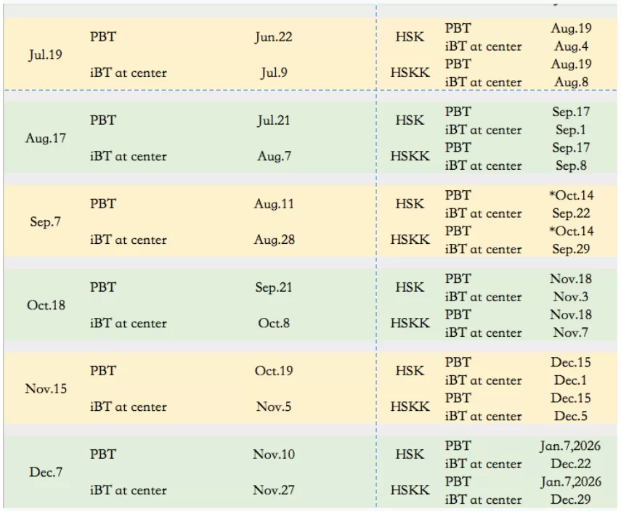
Task: Select the Jul.9 deadline cell
Action: click(274, 73)
